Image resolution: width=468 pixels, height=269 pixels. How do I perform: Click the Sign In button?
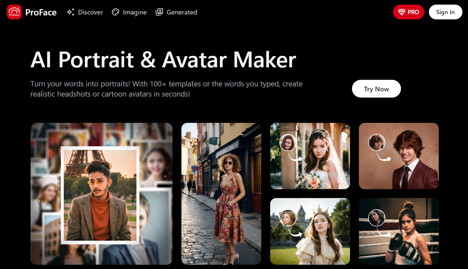(446, 12)
